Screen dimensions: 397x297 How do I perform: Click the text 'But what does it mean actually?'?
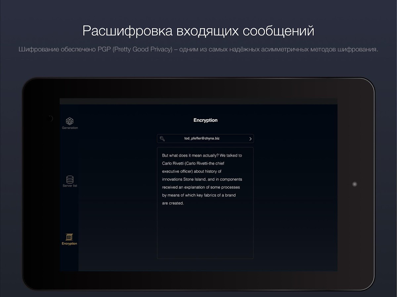(190, 155)
